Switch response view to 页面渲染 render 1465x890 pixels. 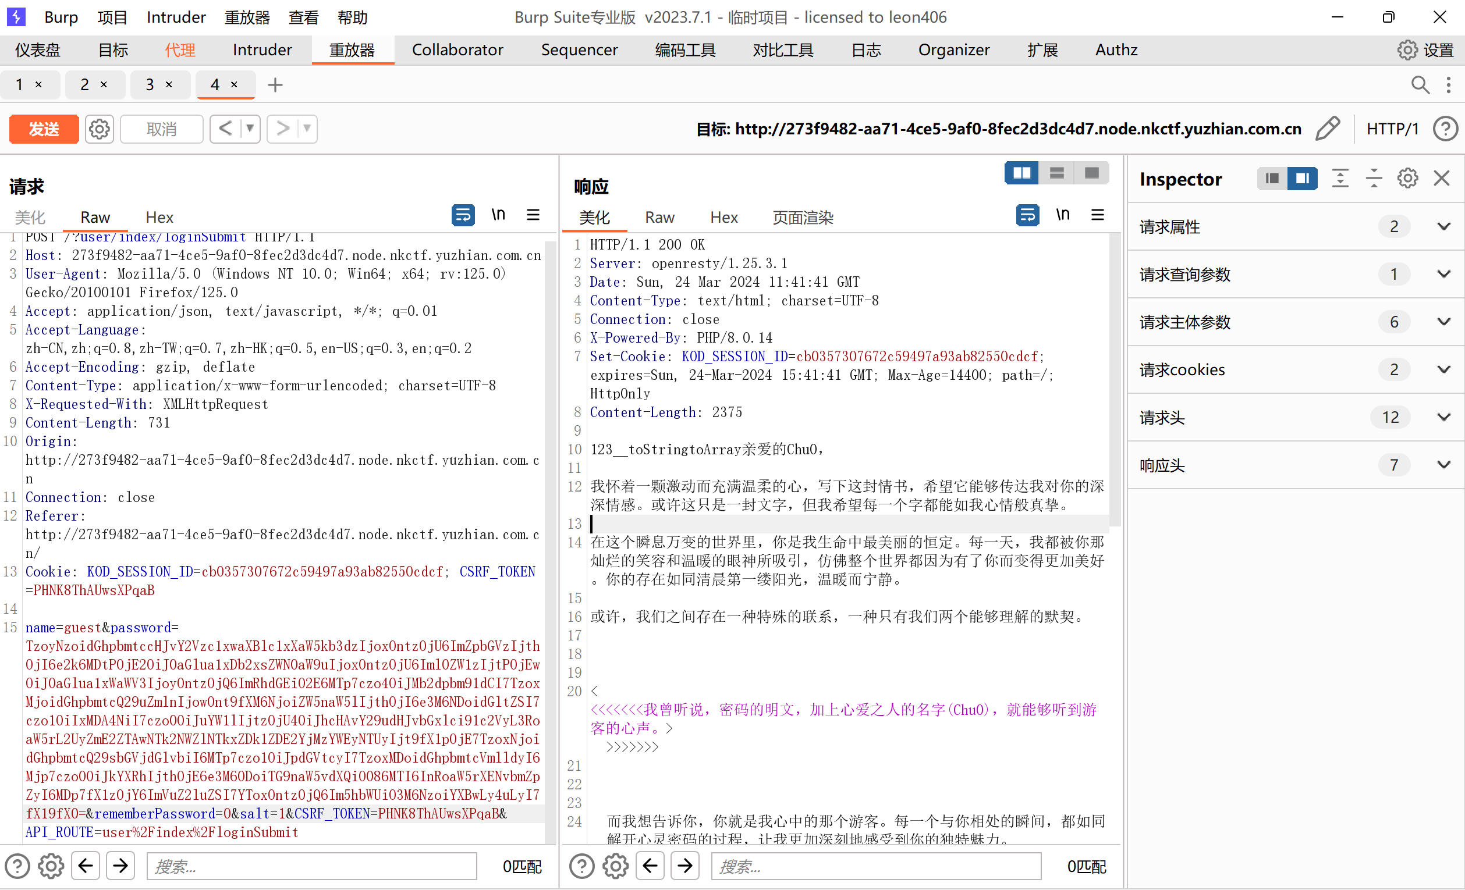803,218
